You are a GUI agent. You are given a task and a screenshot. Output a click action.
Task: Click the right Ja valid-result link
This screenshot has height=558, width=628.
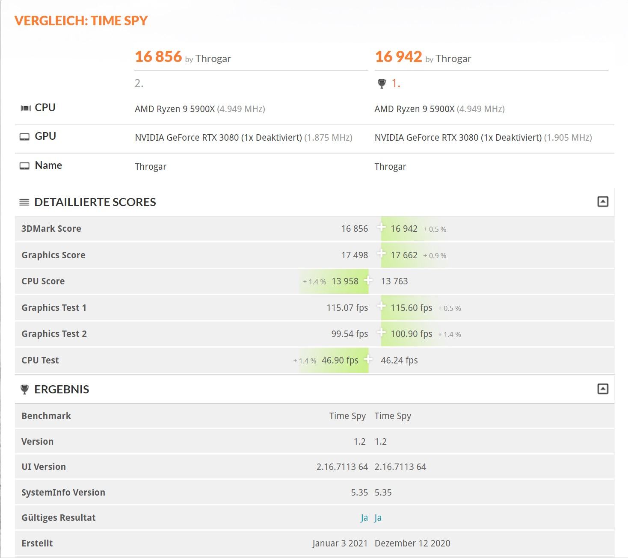click(378, 518)
